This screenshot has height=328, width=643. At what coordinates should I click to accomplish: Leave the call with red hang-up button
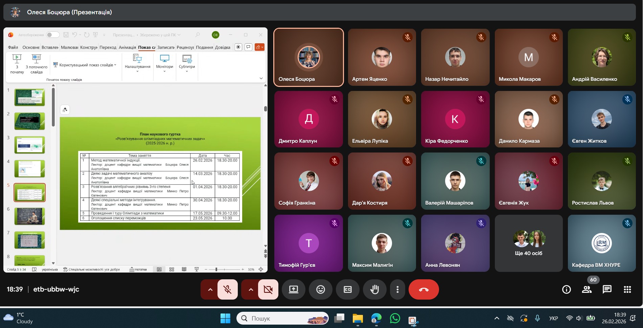point(423,289)
